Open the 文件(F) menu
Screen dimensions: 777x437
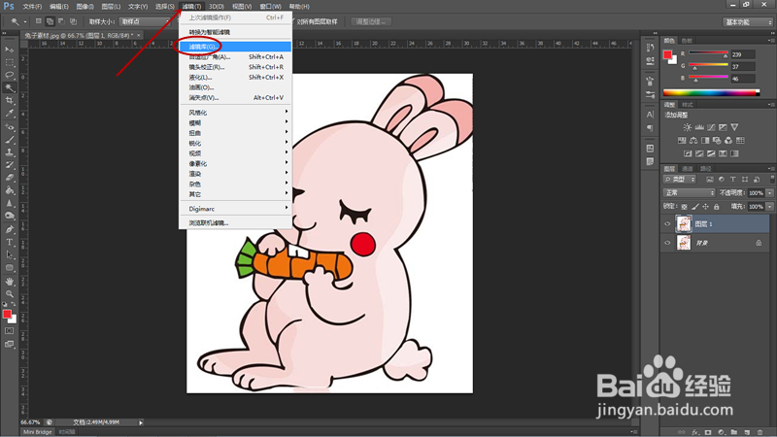32,7
